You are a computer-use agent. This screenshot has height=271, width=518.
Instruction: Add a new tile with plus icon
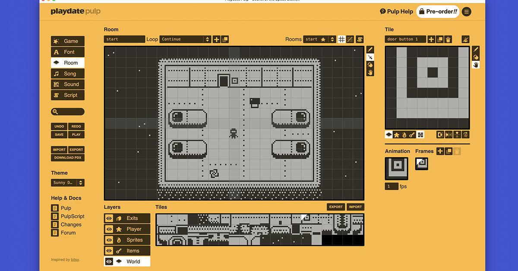click(x=431, y=39)
